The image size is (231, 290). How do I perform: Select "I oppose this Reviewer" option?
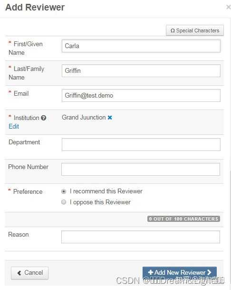(x=64, y=202)
